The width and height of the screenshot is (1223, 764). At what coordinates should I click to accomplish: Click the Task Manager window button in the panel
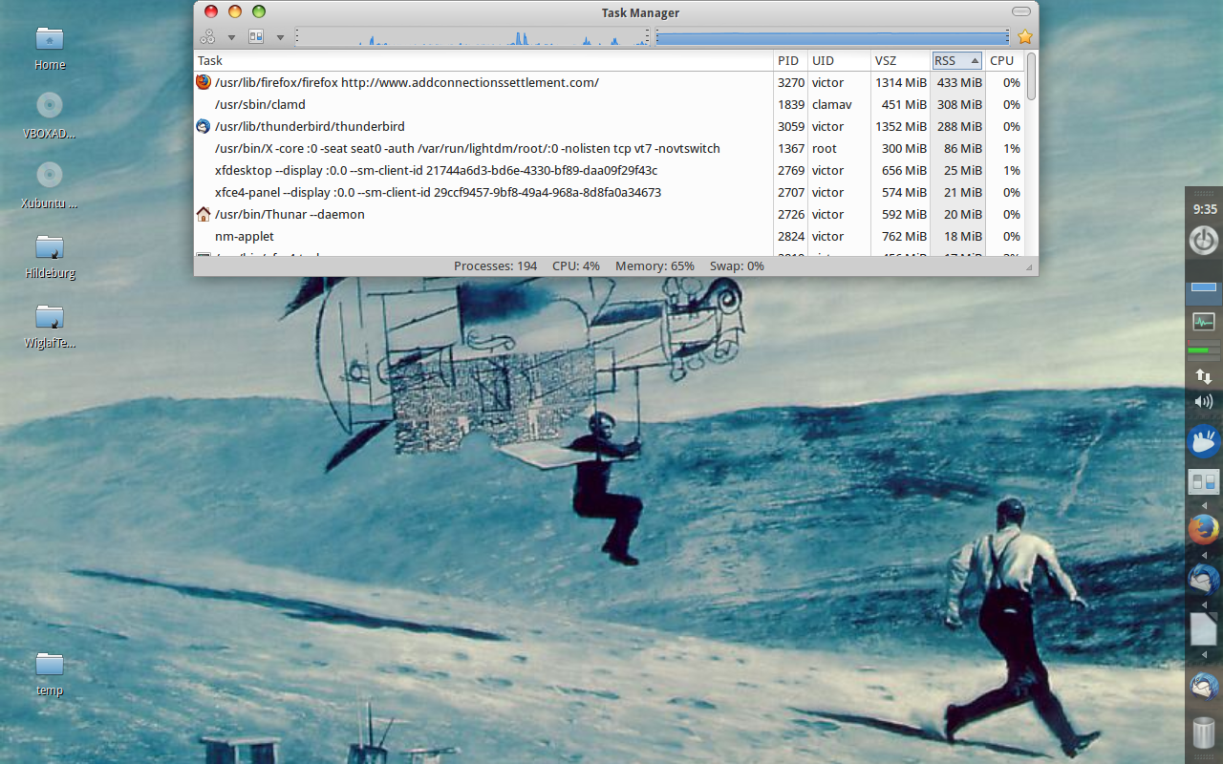pos(1204,287)
